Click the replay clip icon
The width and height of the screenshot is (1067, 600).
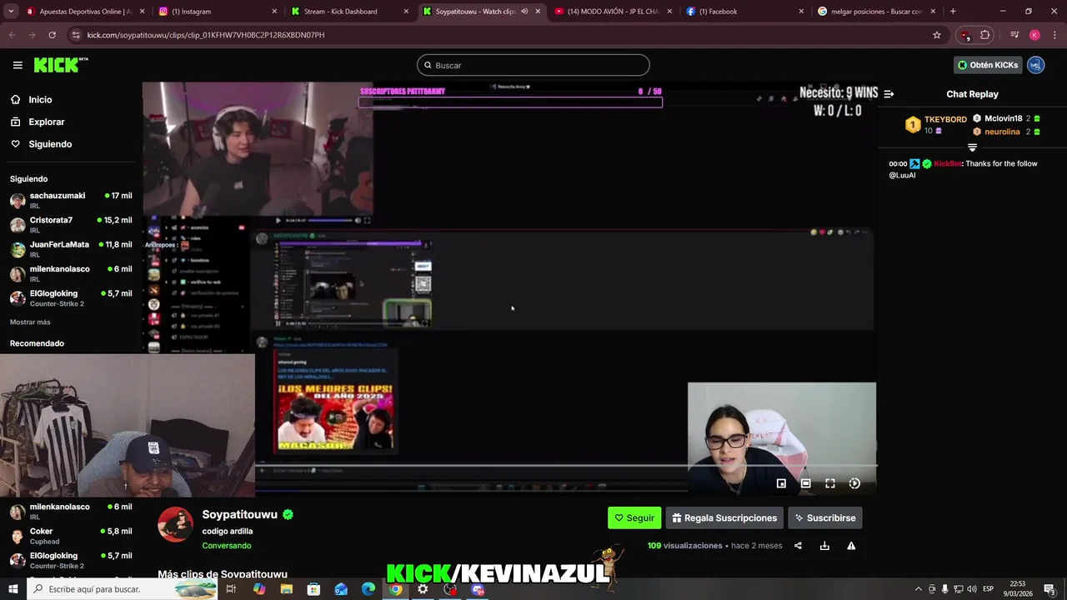pos(854,483)
